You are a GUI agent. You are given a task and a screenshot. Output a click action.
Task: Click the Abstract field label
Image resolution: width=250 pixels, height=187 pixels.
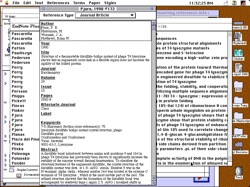pyautogui.click(x=49, y=150)
